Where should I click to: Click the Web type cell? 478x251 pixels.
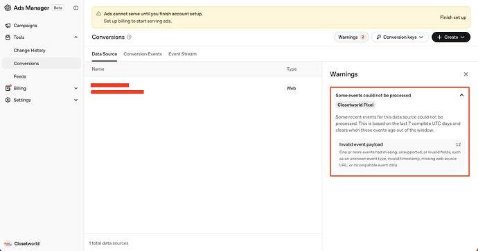(291, 89)
